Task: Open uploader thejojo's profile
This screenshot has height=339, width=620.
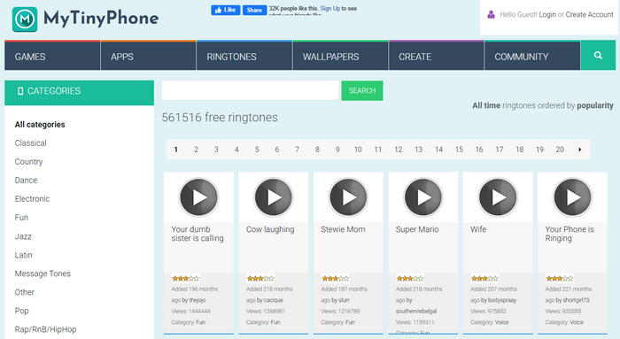Action: 197,300
